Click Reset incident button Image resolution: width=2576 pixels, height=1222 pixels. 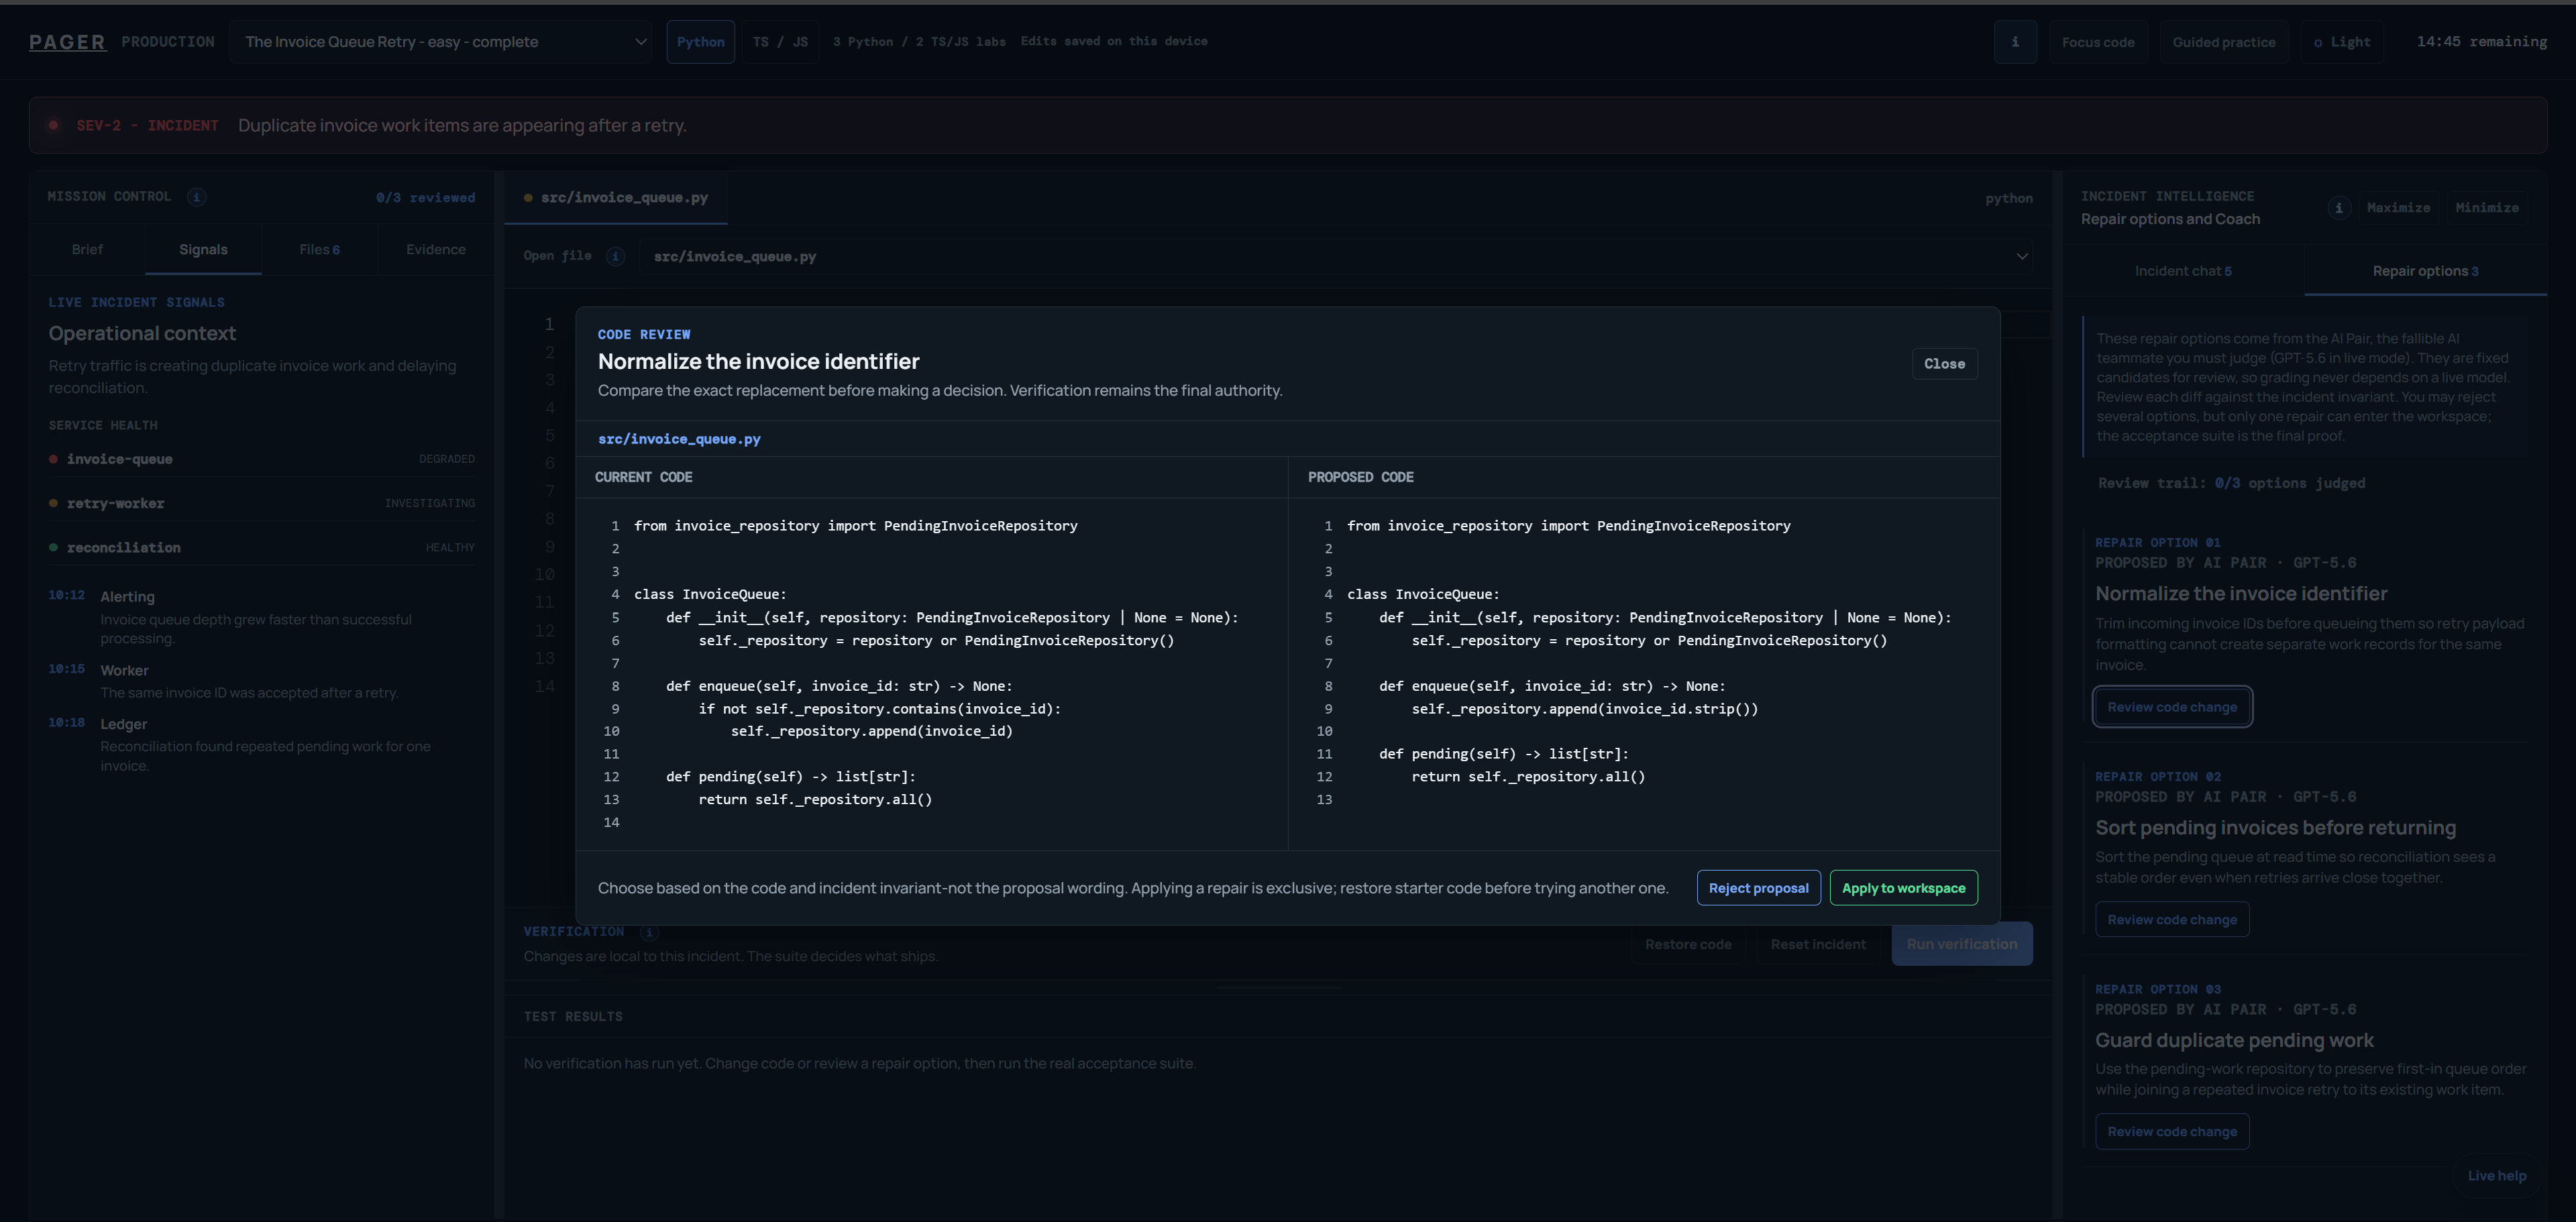coord(1817,944)
